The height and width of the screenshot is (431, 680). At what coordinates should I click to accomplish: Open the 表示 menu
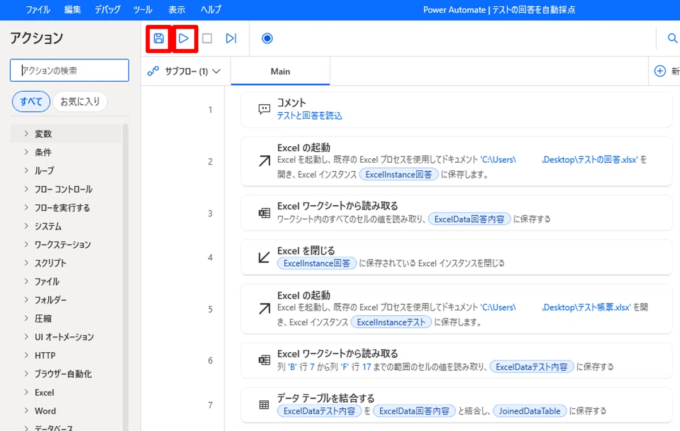(x=177, y=10)
